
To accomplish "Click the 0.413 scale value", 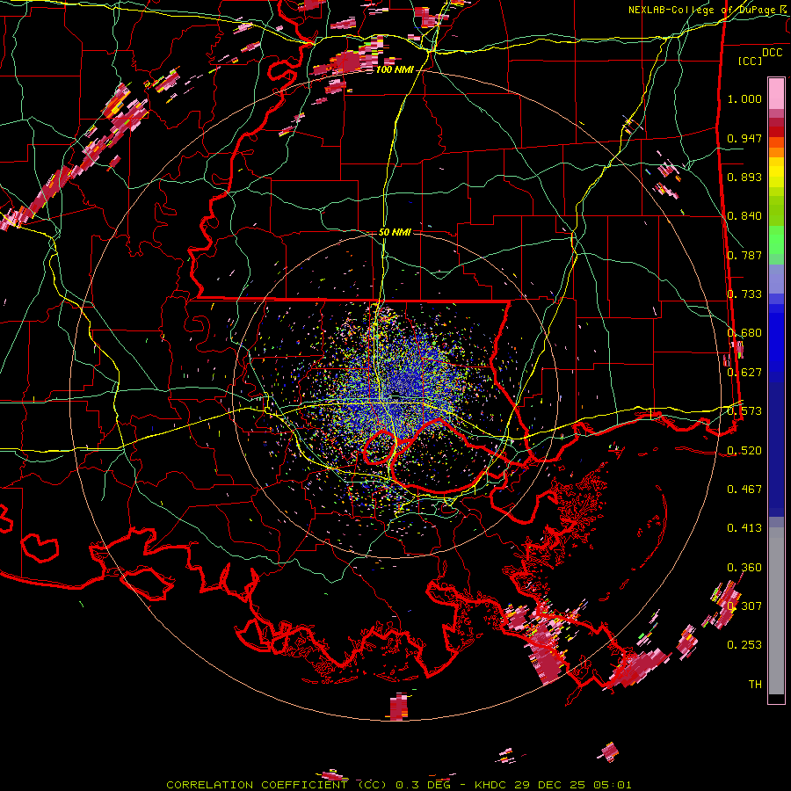I will click(x=744, y=528).
